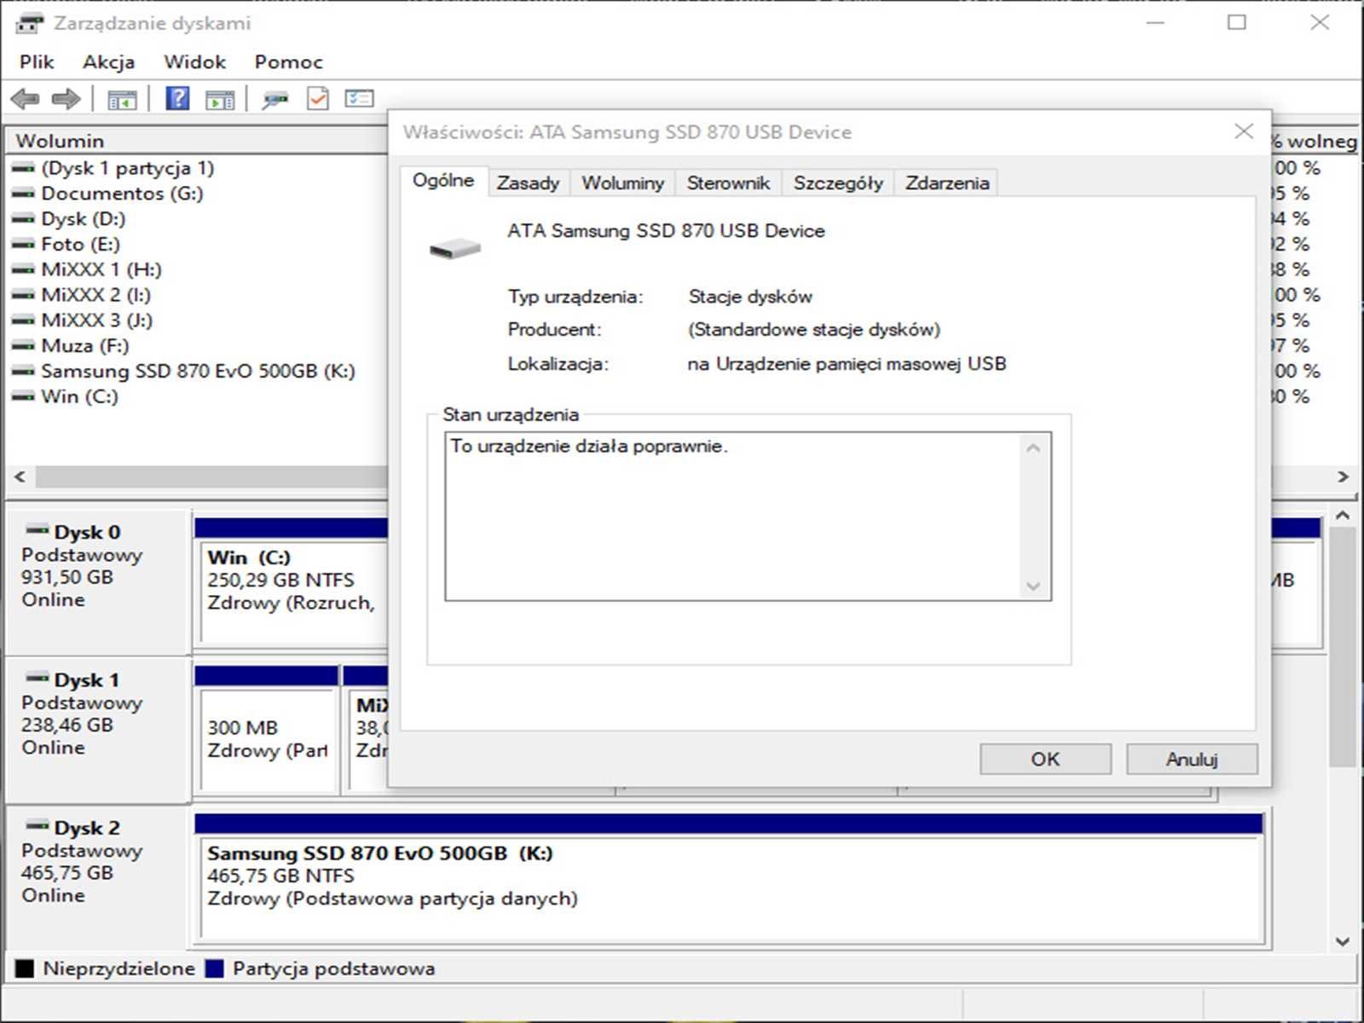Click disk pane scroll down arrow
The height and width of the screenshot is (1023, 1364).
(1343, 941)
